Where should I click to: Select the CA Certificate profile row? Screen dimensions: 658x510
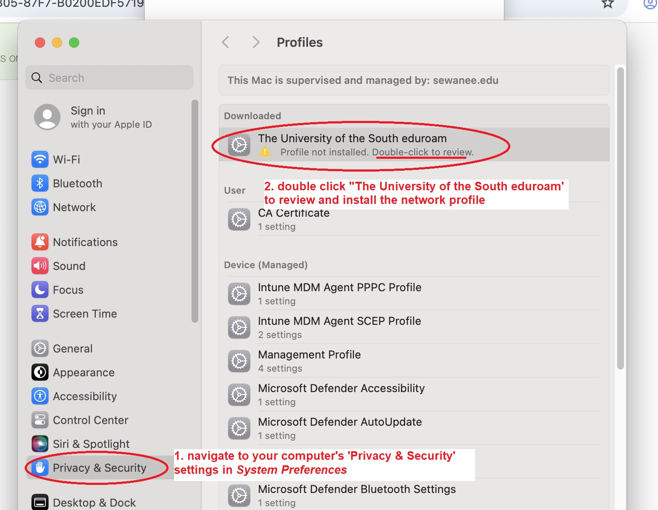[x=414, y=220]
